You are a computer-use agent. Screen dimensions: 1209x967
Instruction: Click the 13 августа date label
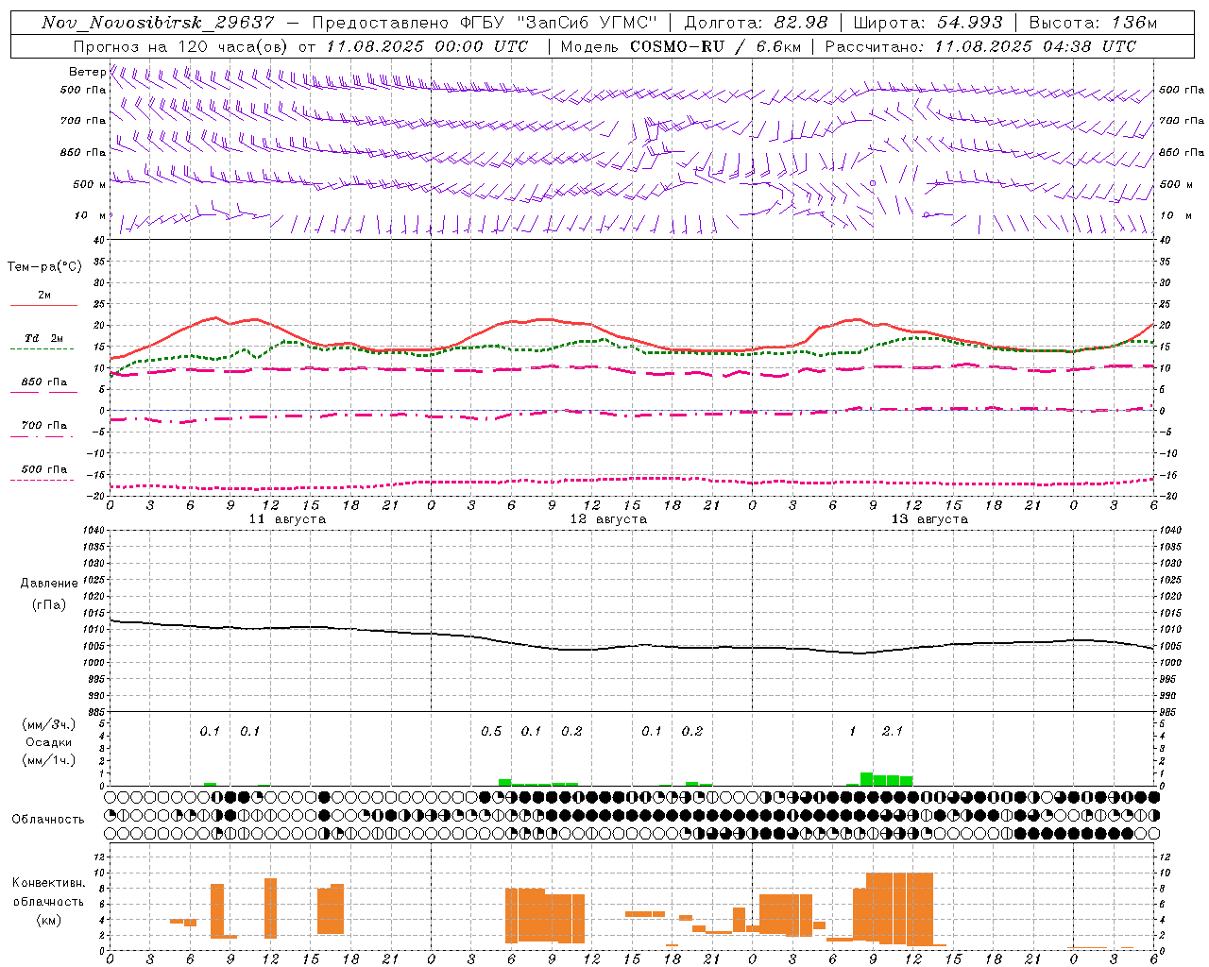pos(929,519)
